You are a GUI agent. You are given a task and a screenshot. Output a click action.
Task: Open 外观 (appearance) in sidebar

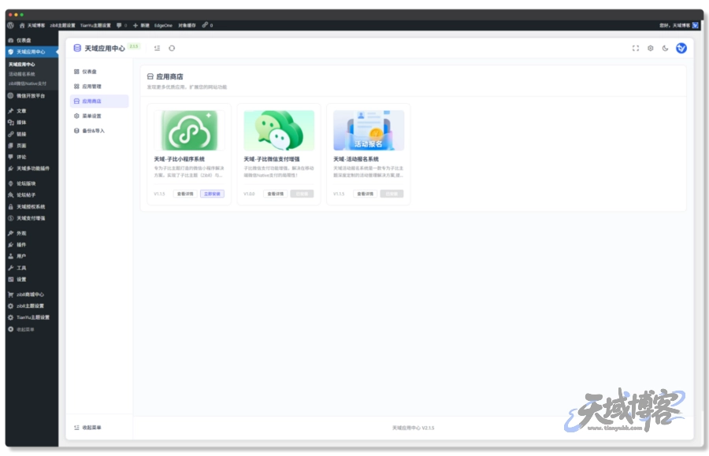click(x=32, y=233)
